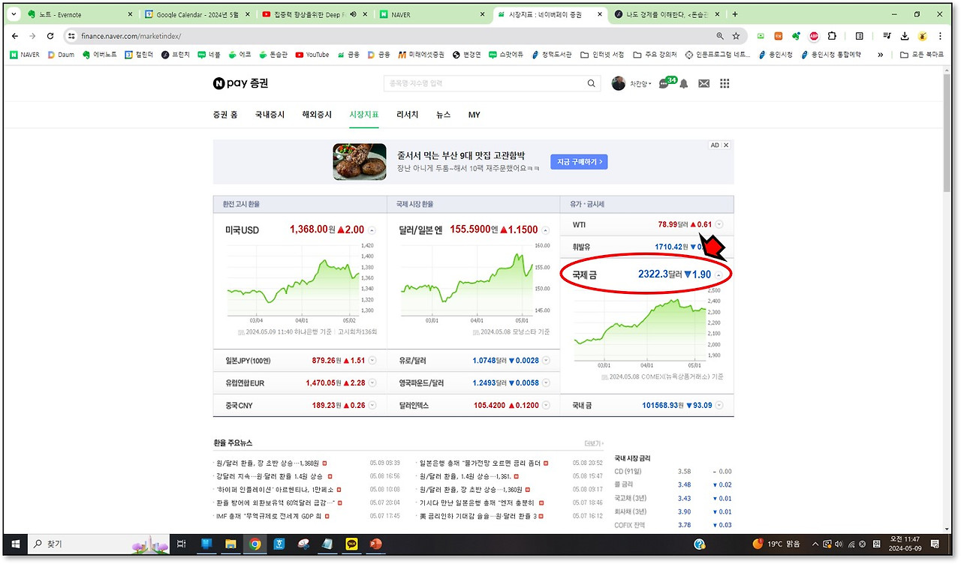
Task: Expand the 유로/달러 row arrow
Action: point(546,361)
